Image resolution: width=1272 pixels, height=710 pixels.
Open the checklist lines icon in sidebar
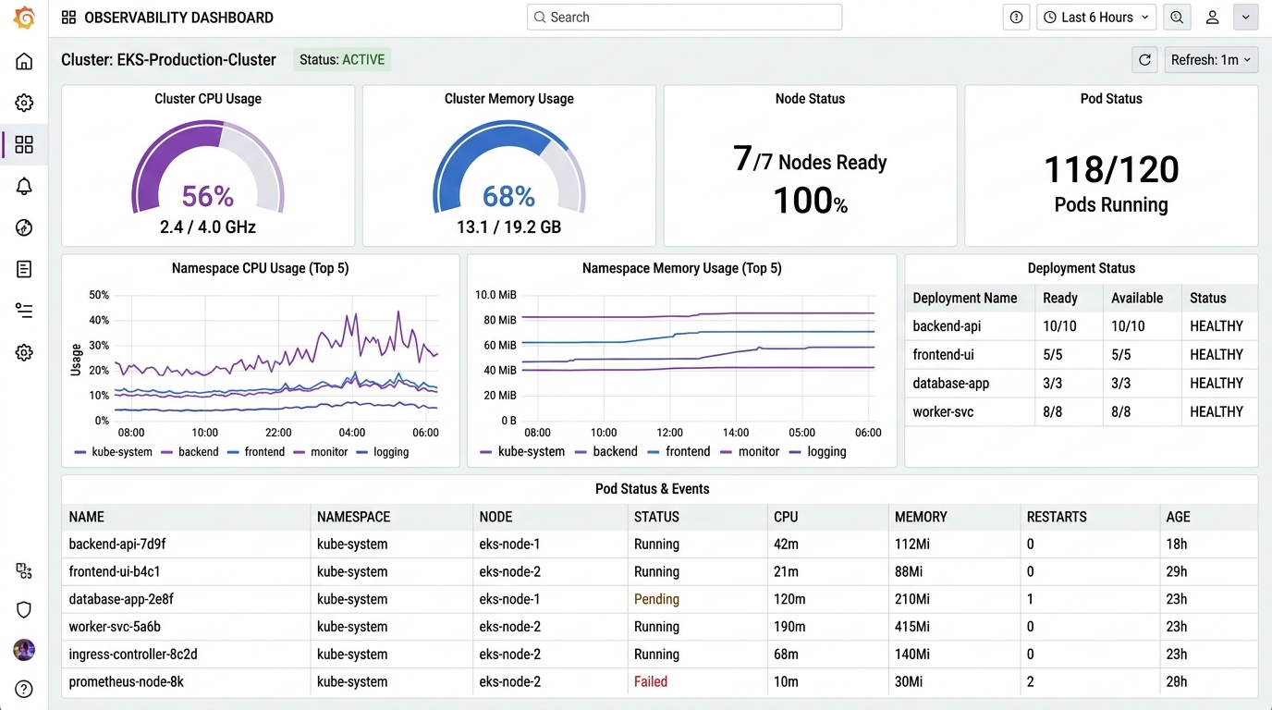click(24, 311)
